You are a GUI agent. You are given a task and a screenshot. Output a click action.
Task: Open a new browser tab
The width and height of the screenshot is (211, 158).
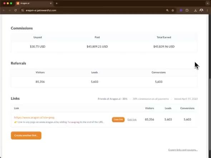(x=57, y=3)
